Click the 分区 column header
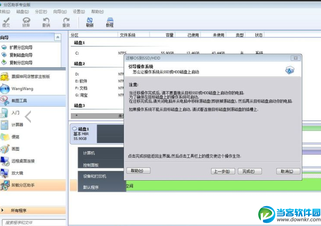The height and width of the screenshot is (226, 321). (x=93, y=35)
